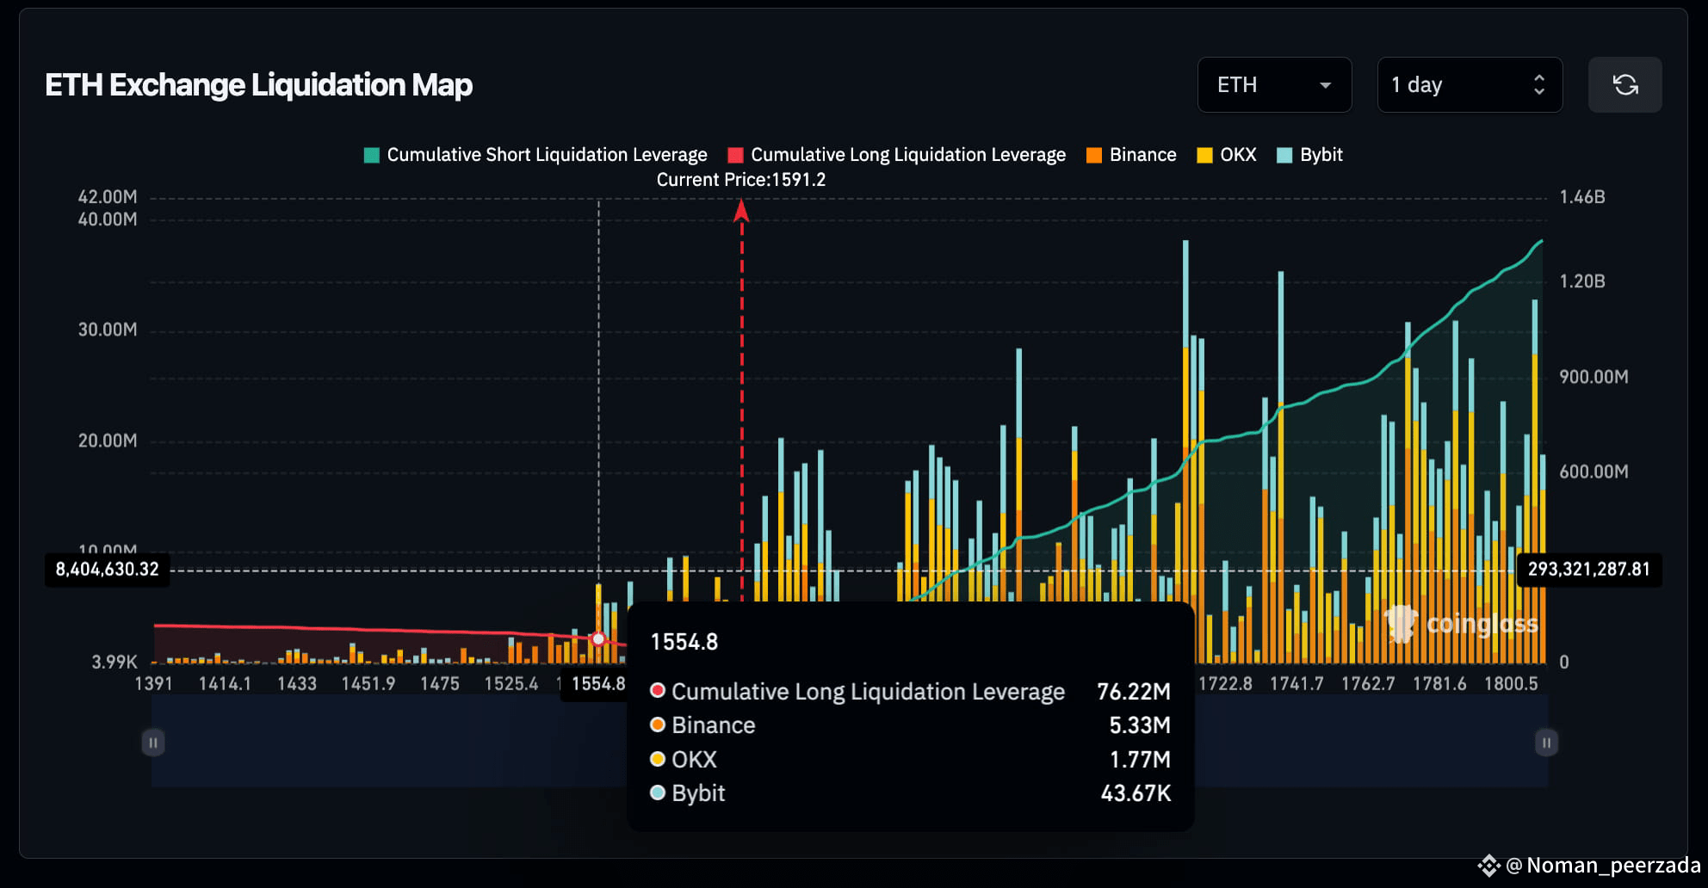Click the right range slider handle
This screenshot has height=888, width=1708.
point(1546,743)
